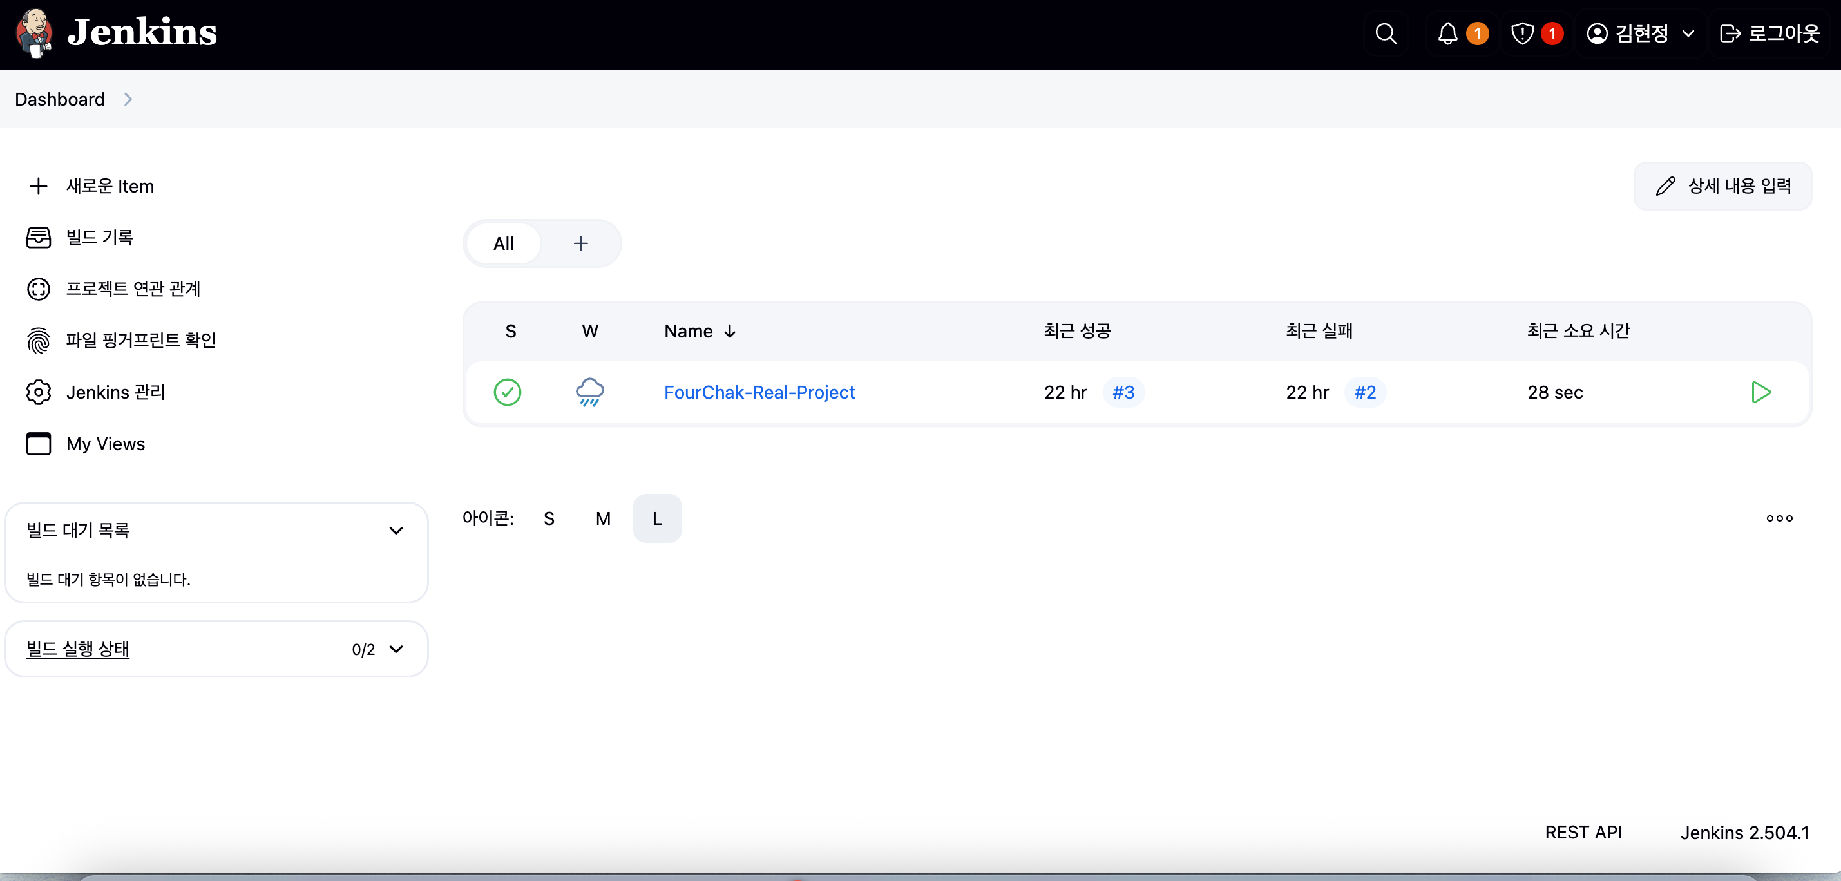This screenshot has width=1841, height=881.
Task: Click the Jenkins butler logo
Action: click(34, 33)
